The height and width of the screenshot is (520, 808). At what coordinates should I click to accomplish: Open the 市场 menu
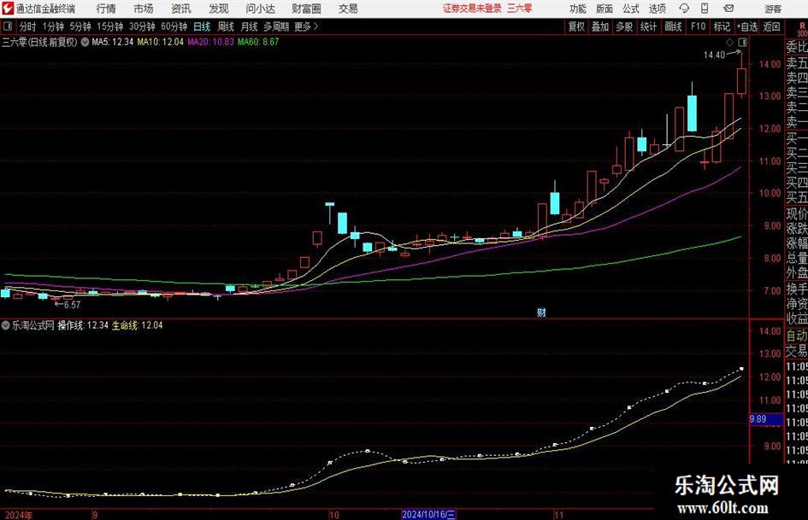[144, 9]
